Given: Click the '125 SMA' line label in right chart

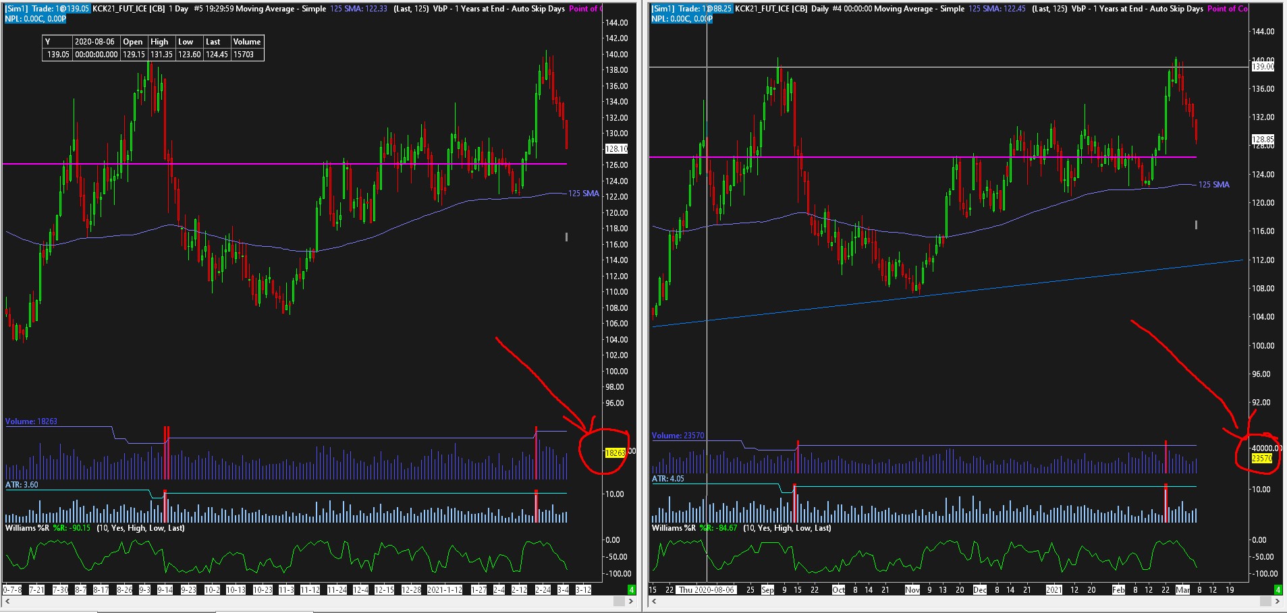Looking at the screenshot, I should [x=1213, y=185].
